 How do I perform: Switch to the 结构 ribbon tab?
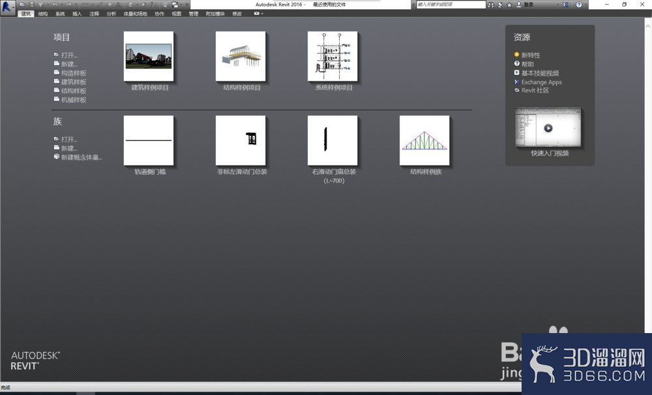tap(43, 14)
